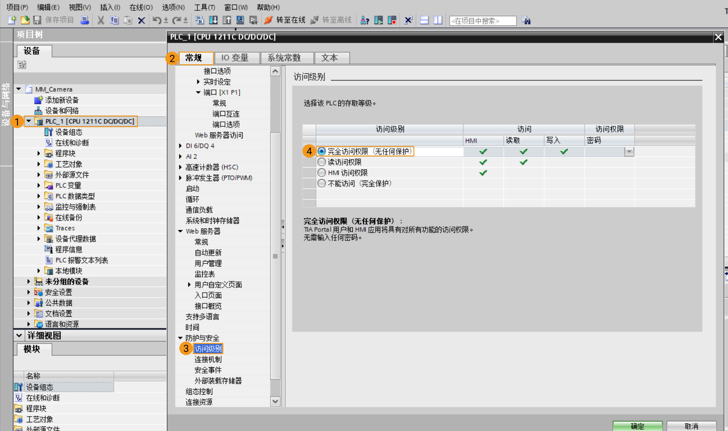Screen dimensions: 728x431
Task: Click the Undo icon in the toolbar
Action: pyautogui.click(x=158, y=20)
